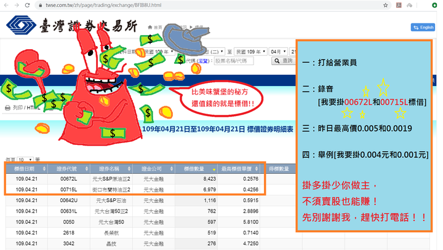
Task: Click the highest price value 0.7140
Action: 251,233
